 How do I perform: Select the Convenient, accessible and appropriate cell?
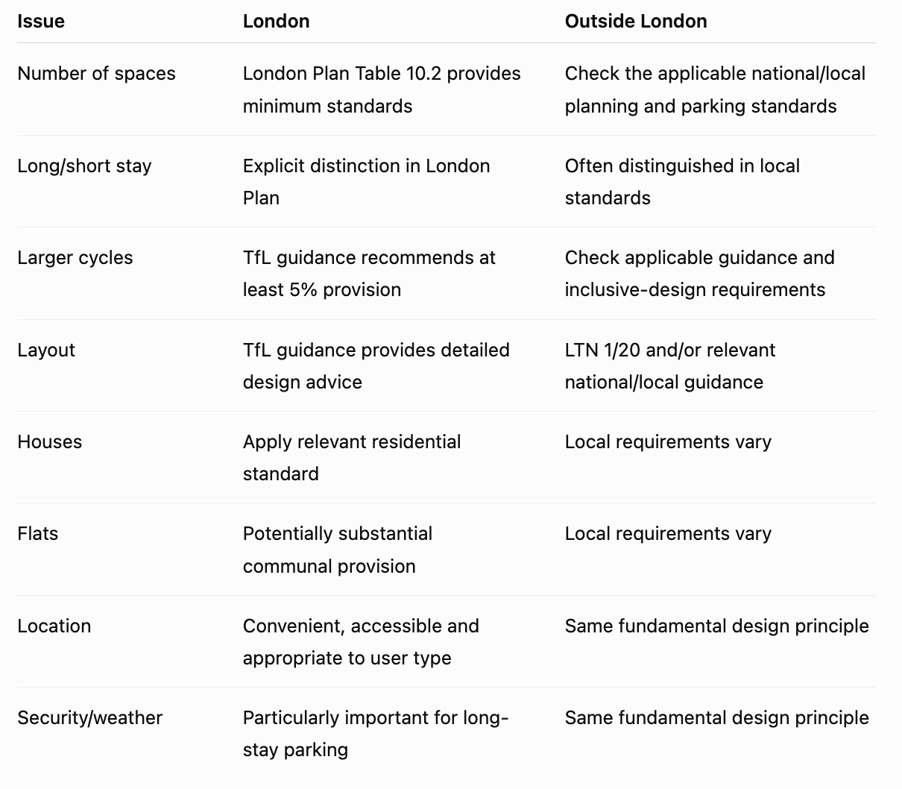[x=361, y=641]
